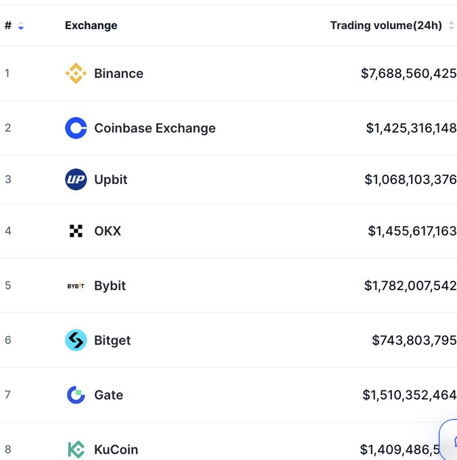Click the Trading volume(24h) header text
The width and height of the screenshot is (457, 460).
[386, 26]
